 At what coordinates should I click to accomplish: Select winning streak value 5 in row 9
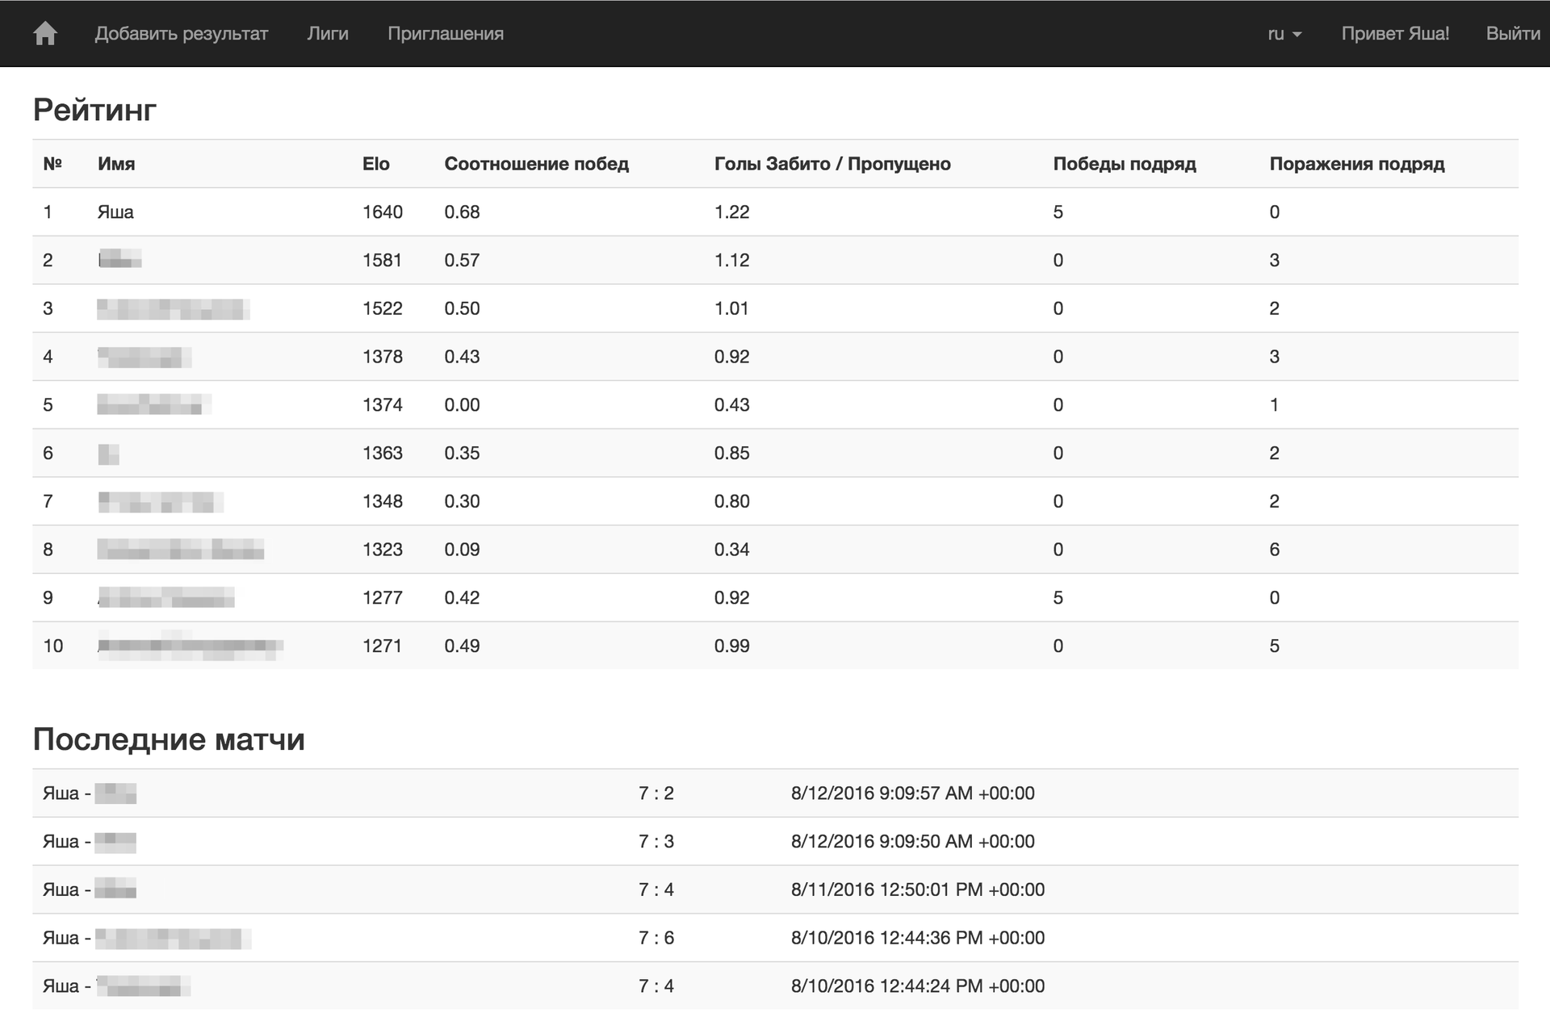pyautogui.click(x=1058, y=598)
